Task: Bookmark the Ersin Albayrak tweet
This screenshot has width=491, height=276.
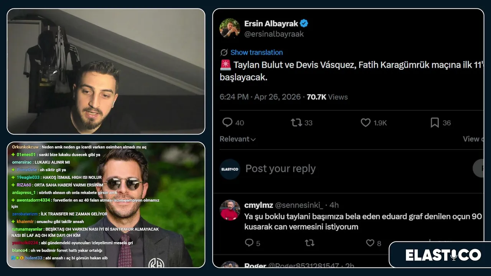Action: [x=435, y=123]
